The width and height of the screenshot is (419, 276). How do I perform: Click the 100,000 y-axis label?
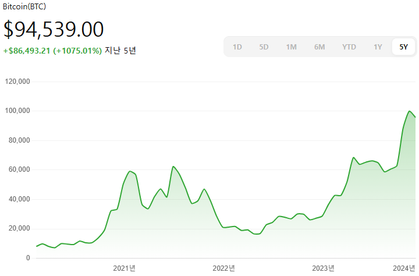point(17,111)
